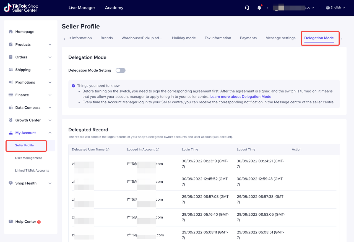Click the Growth Center medal icon
The image size is (354, 242).
[x=11, y=120]
